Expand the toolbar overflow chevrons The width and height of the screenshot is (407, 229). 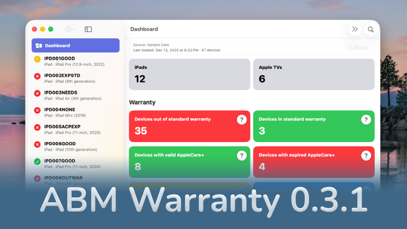355,30
